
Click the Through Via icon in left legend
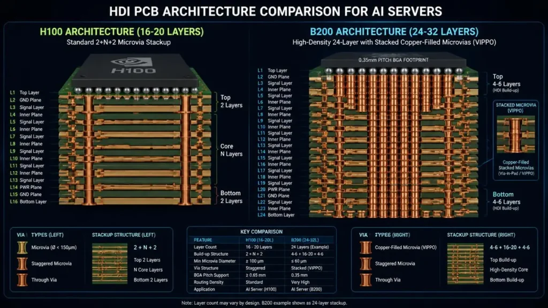pos(22,280)
